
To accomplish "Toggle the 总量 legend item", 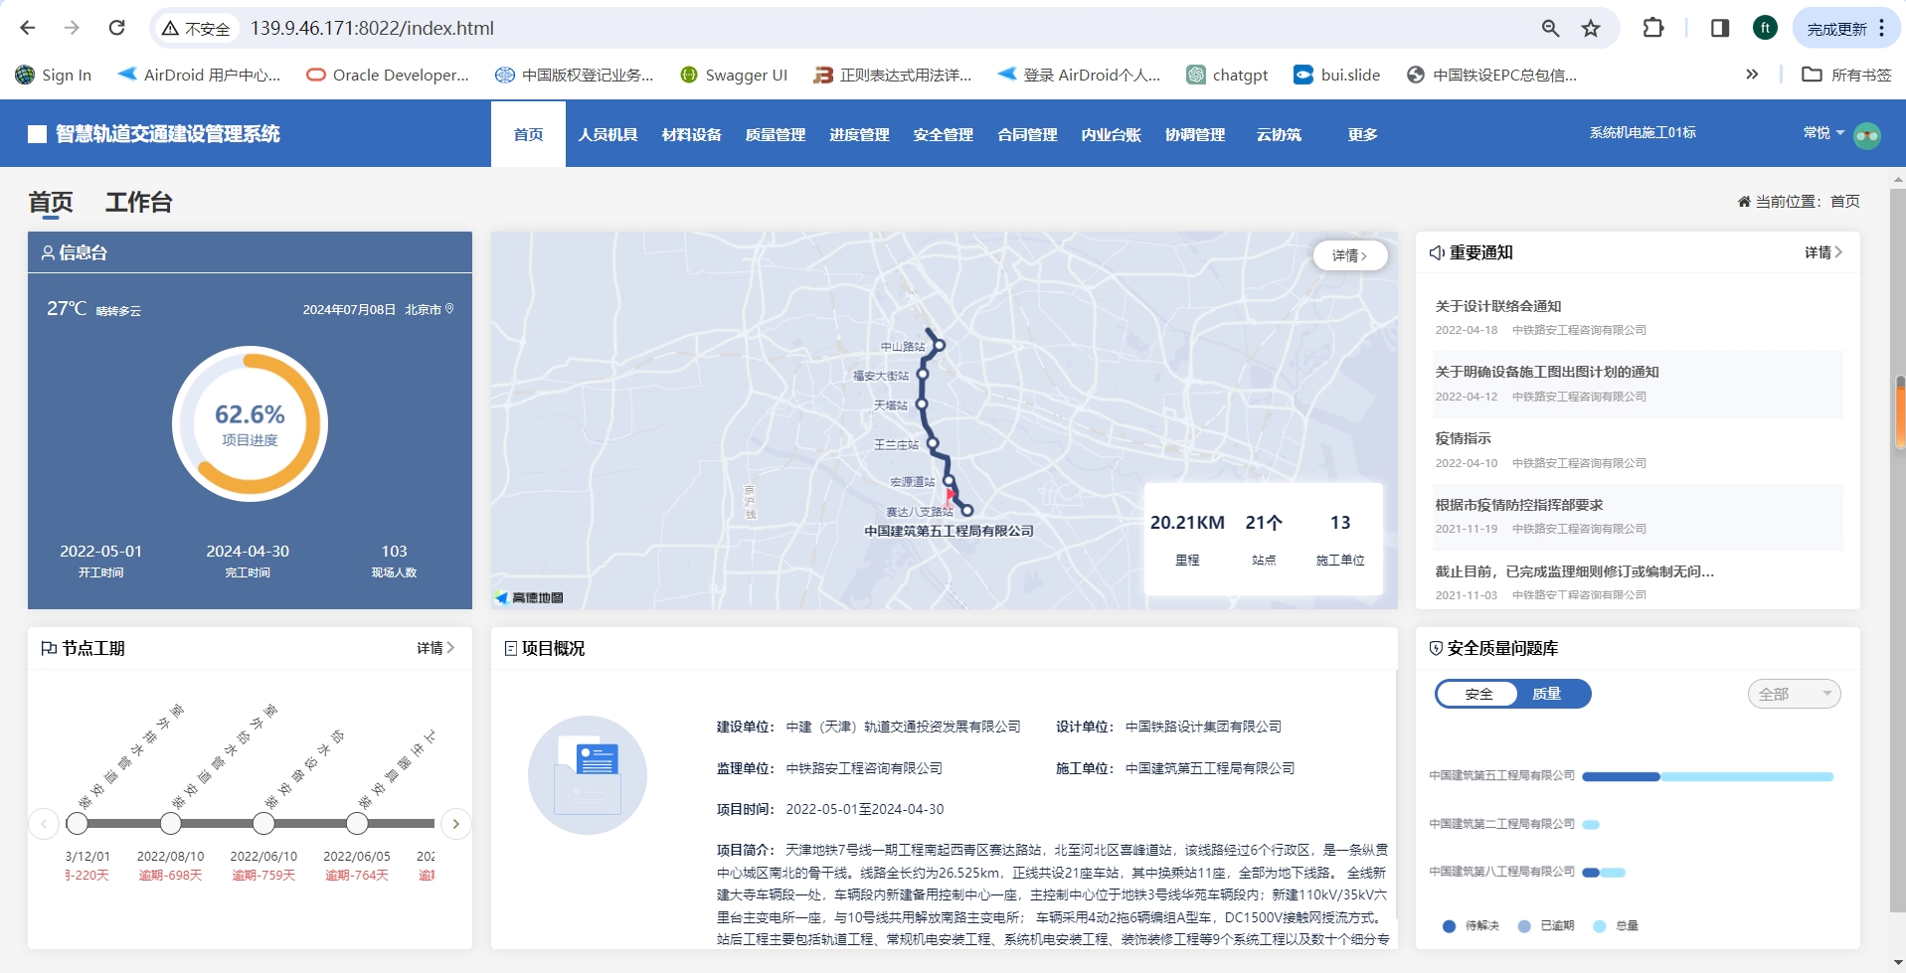I will [x=1616, y=925].
